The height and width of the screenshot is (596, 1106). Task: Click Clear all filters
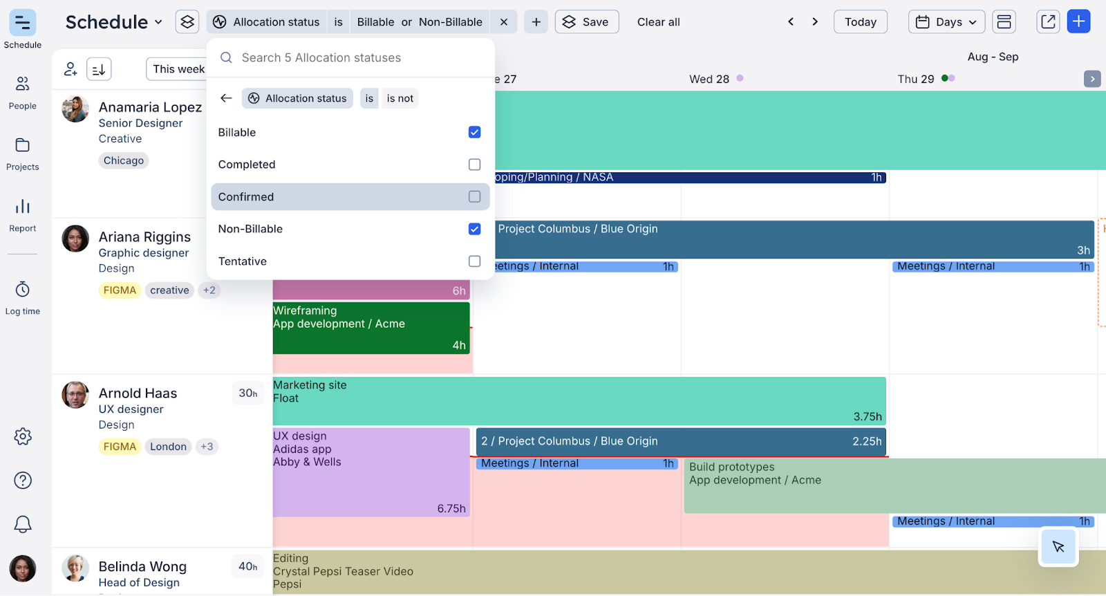click(x=658, y=22)
